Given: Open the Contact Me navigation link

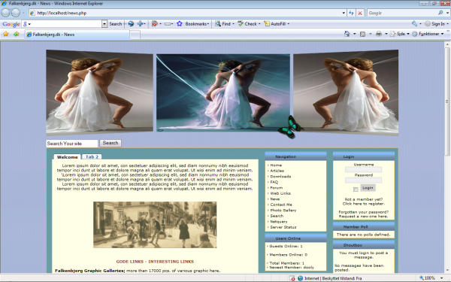Looking at the screenshot, I should pyautogui.click(x=281, y=205).
